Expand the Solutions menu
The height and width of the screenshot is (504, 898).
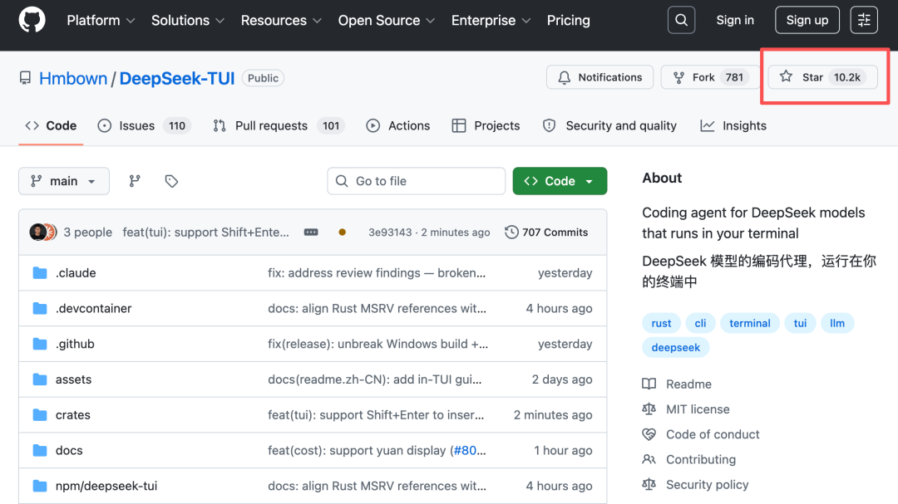click(x=187, y=21)
